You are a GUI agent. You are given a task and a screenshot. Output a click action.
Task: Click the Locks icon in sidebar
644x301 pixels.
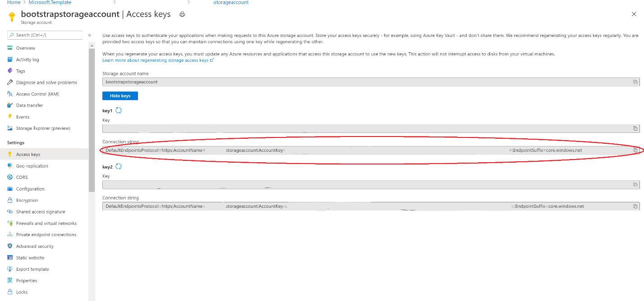tap(10, 292)
